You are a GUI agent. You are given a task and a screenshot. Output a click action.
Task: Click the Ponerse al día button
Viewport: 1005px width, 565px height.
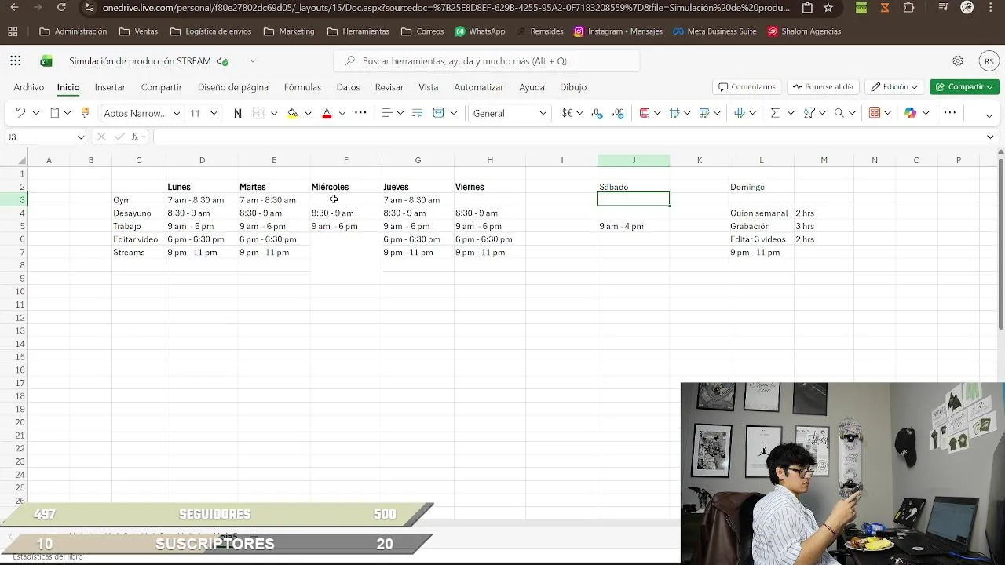(x=823, y=87)
